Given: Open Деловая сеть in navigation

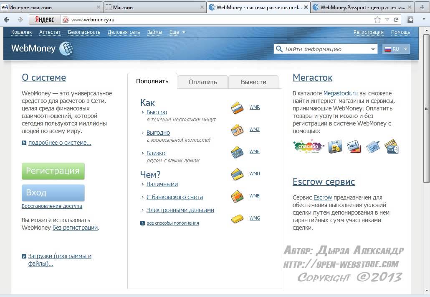Looking at the screenshot, I should pos(124,32).
